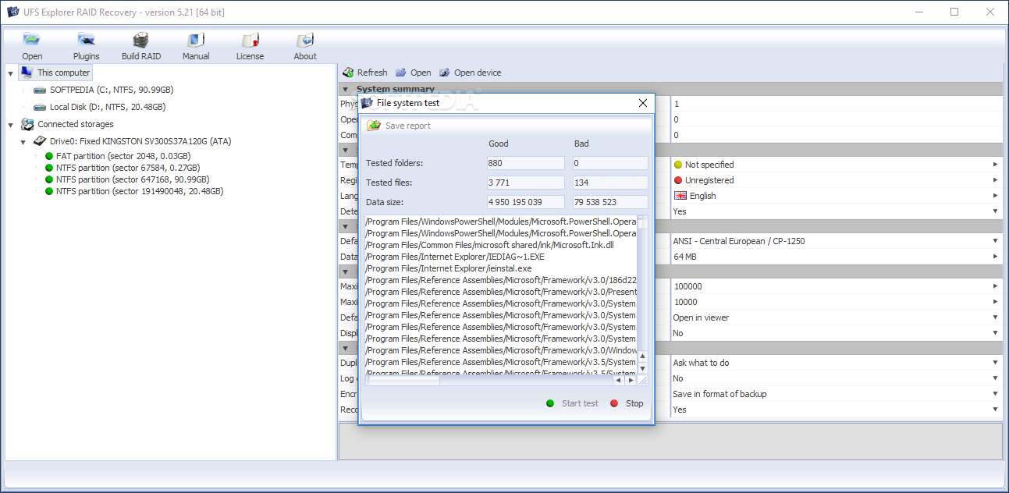Select NTFS partition sector 67584
Screen dimensions: 1009x493
click(x=122, y=168)
